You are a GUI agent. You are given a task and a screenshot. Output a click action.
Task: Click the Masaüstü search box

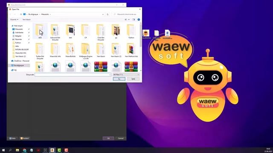coord(126,14)
